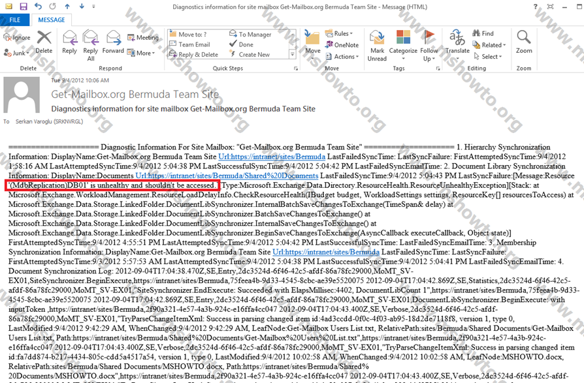Expand the More respond options dropdown
The width and height of the screenshot is (584, 383).
(x=141, y=53)
